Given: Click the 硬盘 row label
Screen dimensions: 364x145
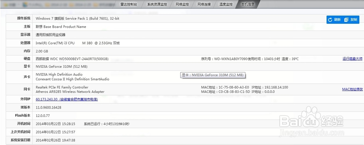Looking at the screenshot, I should pyautogui.click(x=27, y=59).
